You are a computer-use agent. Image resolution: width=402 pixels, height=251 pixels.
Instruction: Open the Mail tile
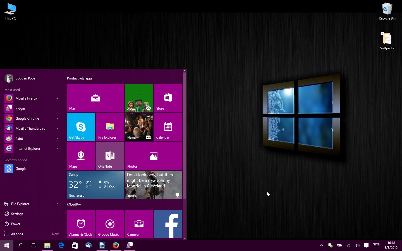coord(95,98)
